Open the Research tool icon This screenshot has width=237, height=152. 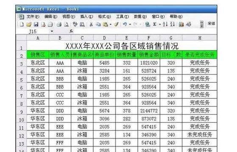82,24
